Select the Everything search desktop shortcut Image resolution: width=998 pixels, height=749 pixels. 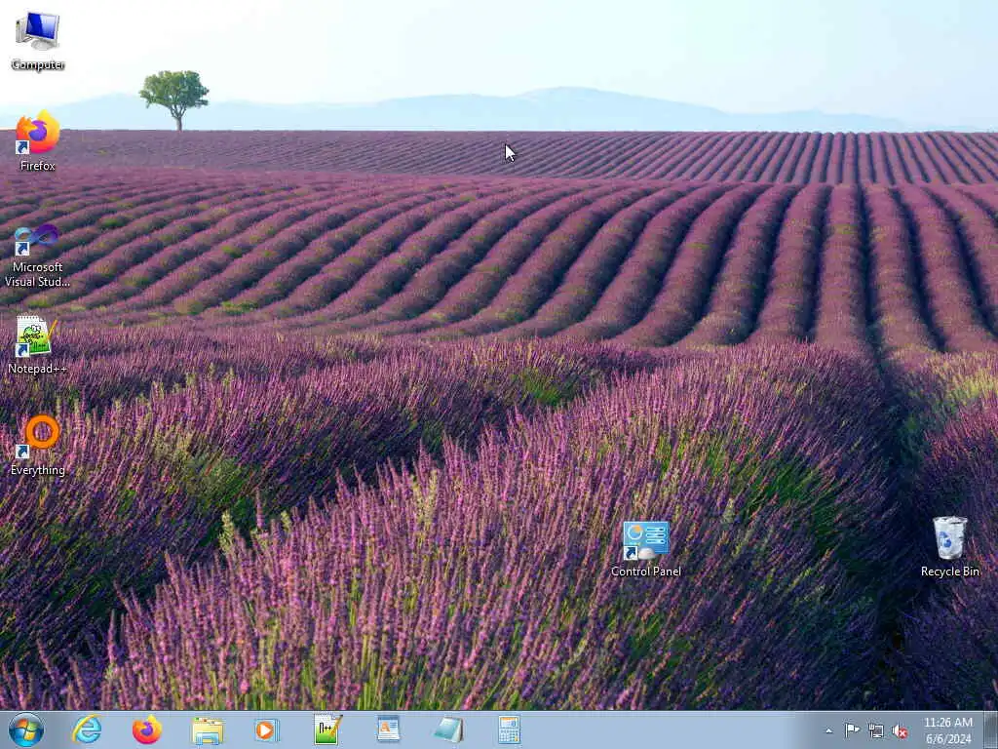click(x=38, y=445)
